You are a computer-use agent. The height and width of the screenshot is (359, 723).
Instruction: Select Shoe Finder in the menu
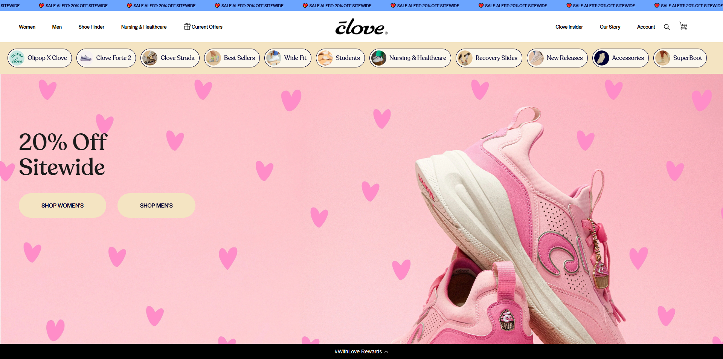tap(91, 27)
